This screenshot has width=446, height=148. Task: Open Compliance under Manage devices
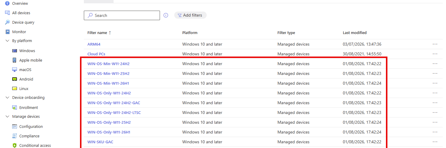pyautogui.click(x=29, y=136)
